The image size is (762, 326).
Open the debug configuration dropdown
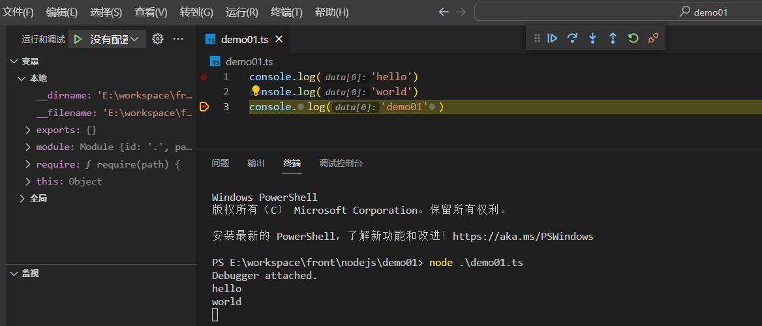point(134,39)
